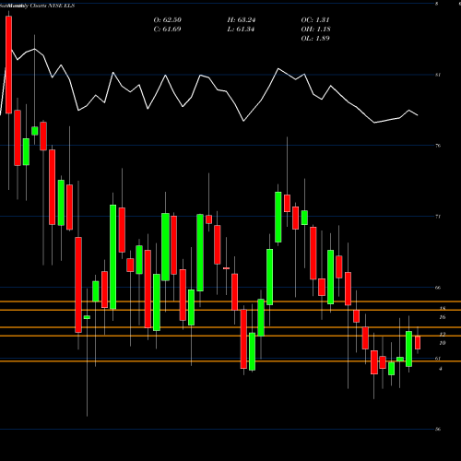Click the price axis label '71'
The image size is (461, 461).
438,217
